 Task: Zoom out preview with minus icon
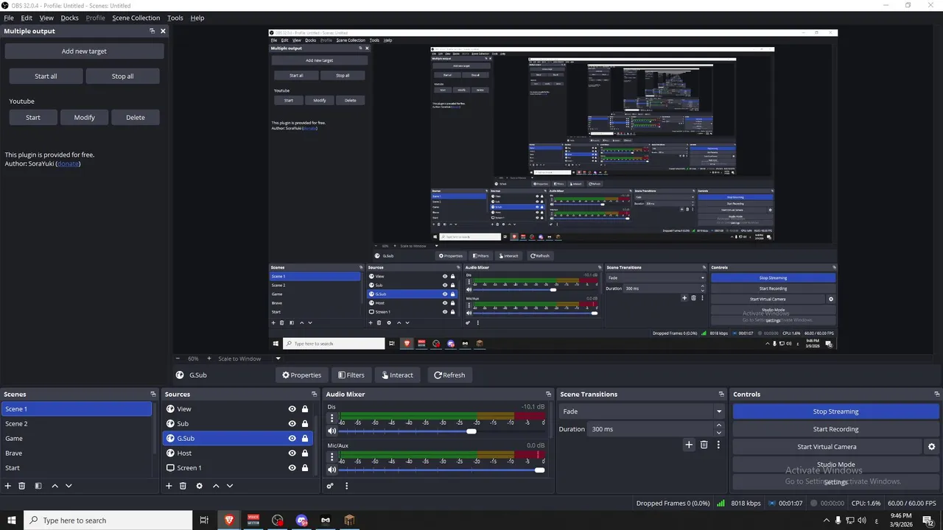[178, 358]
